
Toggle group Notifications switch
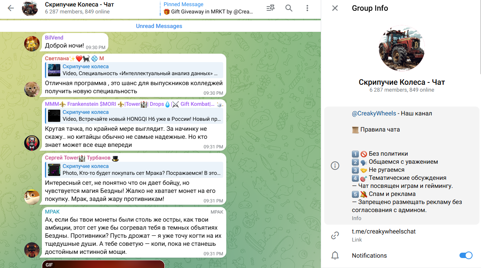tap(466, 255)
